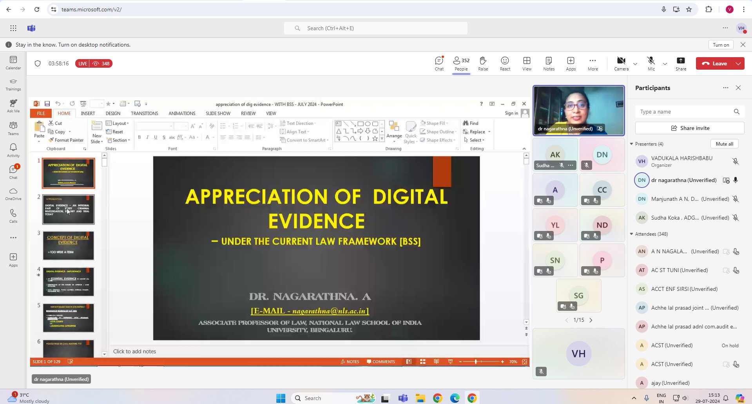Click the meeting shield security icon
Screen dimensions: 752x404
click(38, 63)
